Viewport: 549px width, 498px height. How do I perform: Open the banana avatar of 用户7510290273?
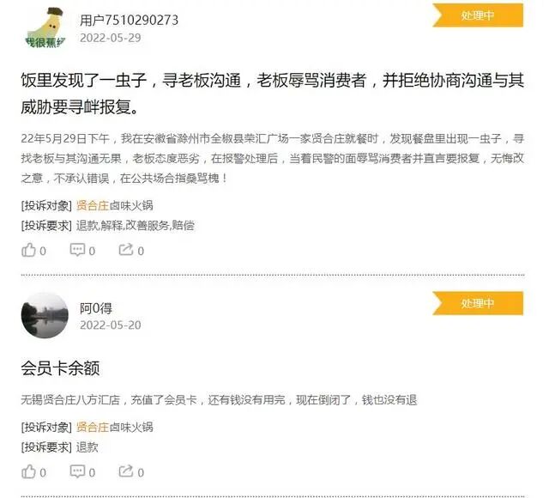coord(45,28)
